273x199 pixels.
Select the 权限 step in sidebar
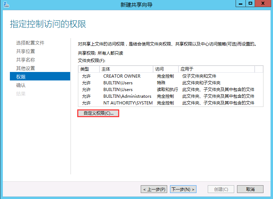pos(21,77)
